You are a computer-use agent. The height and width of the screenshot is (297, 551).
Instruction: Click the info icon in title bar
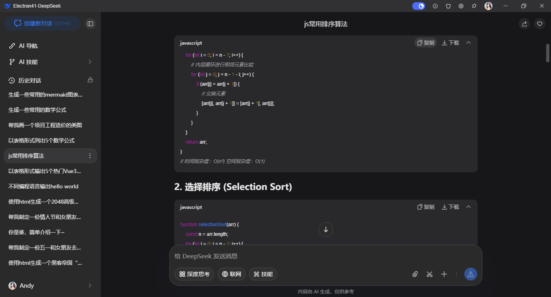[x=435, y=6]
